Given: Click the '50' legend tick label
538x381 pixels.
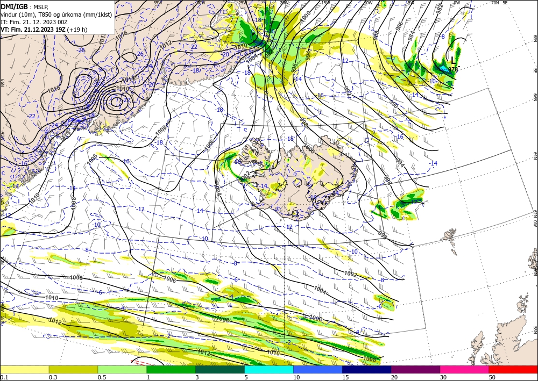Looking at the screenshot, I should click(492, 377).
